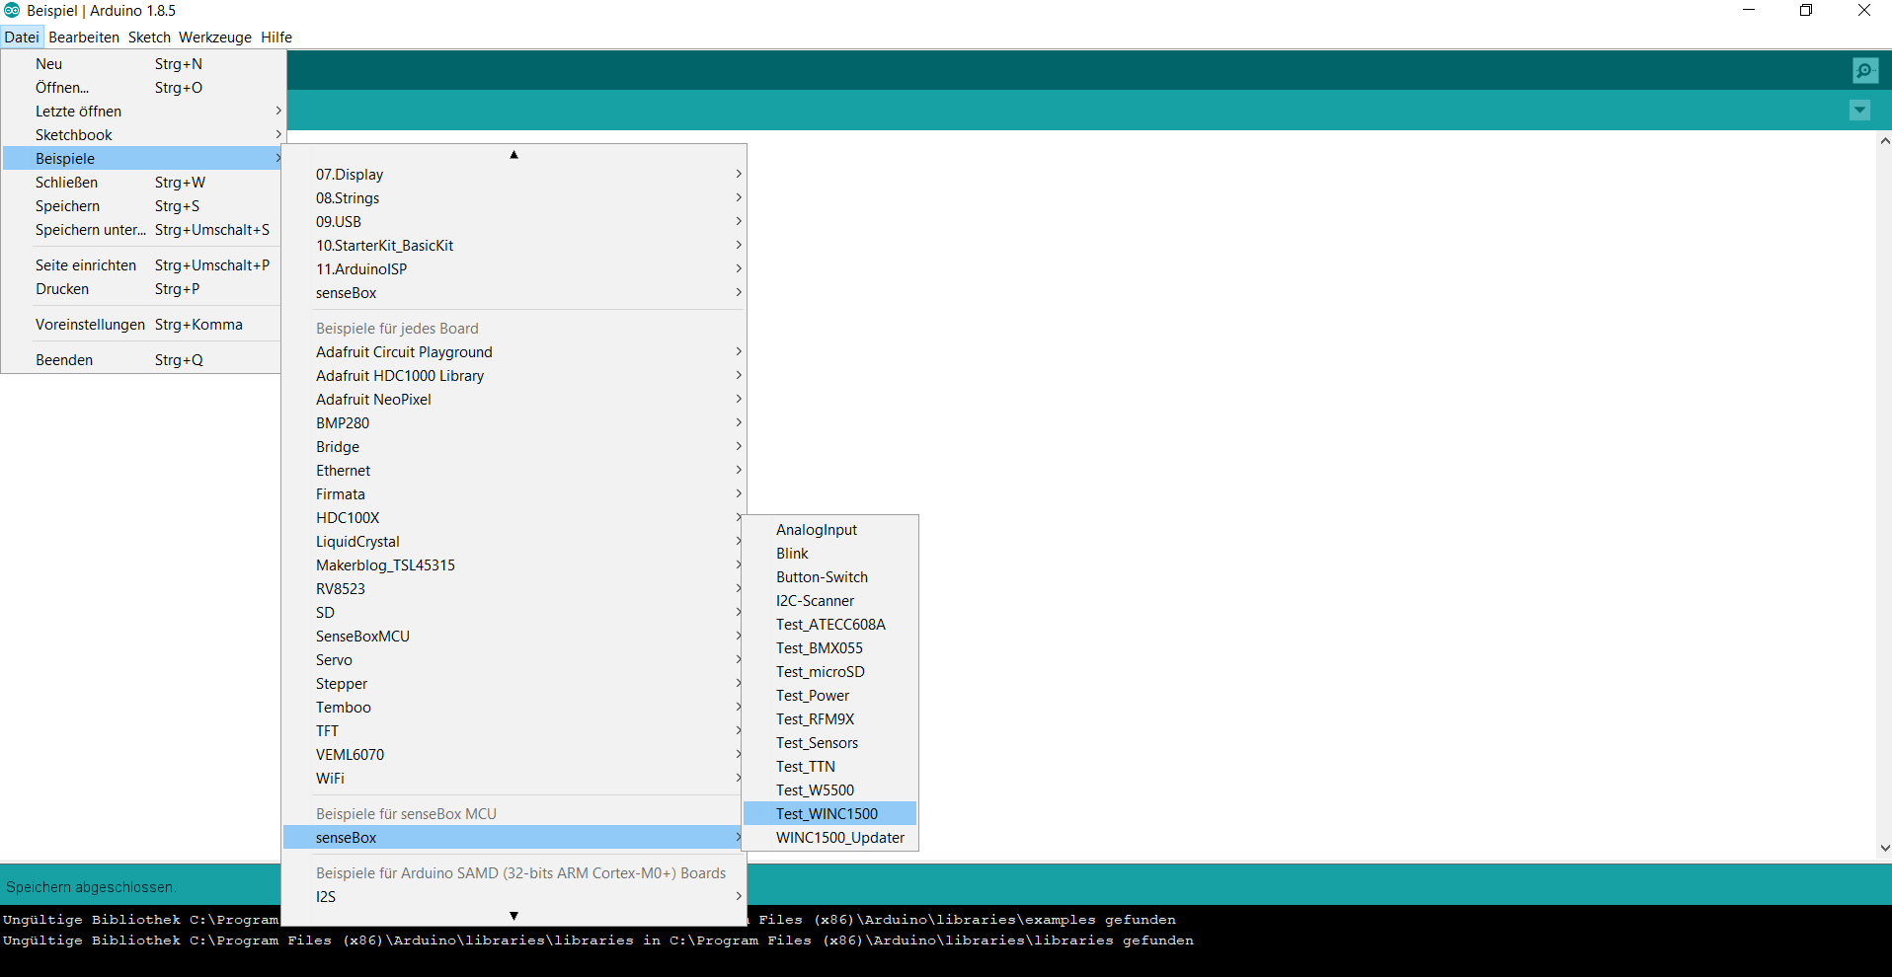
Task: Expand SD library examples
Action: click(514, 613)
